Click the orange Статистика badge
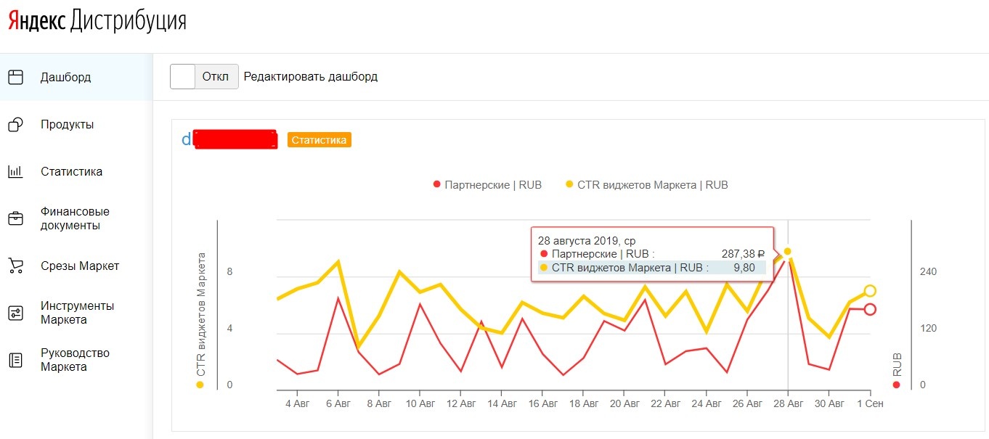Viewport: 989px width, 439px height. (320, 140)
